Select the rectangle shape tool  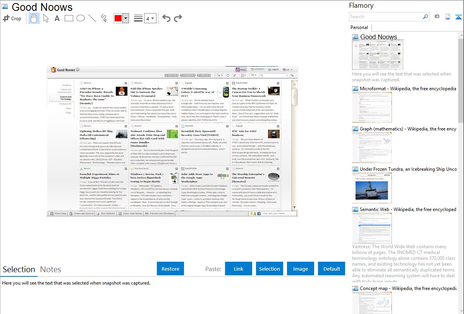click(x=69, y=18)
